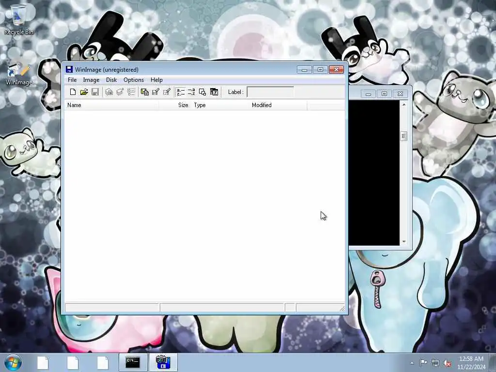The width and height of the screenshot is (496, 372).
Task: Minimize the background console window
Action: [368, 93]
